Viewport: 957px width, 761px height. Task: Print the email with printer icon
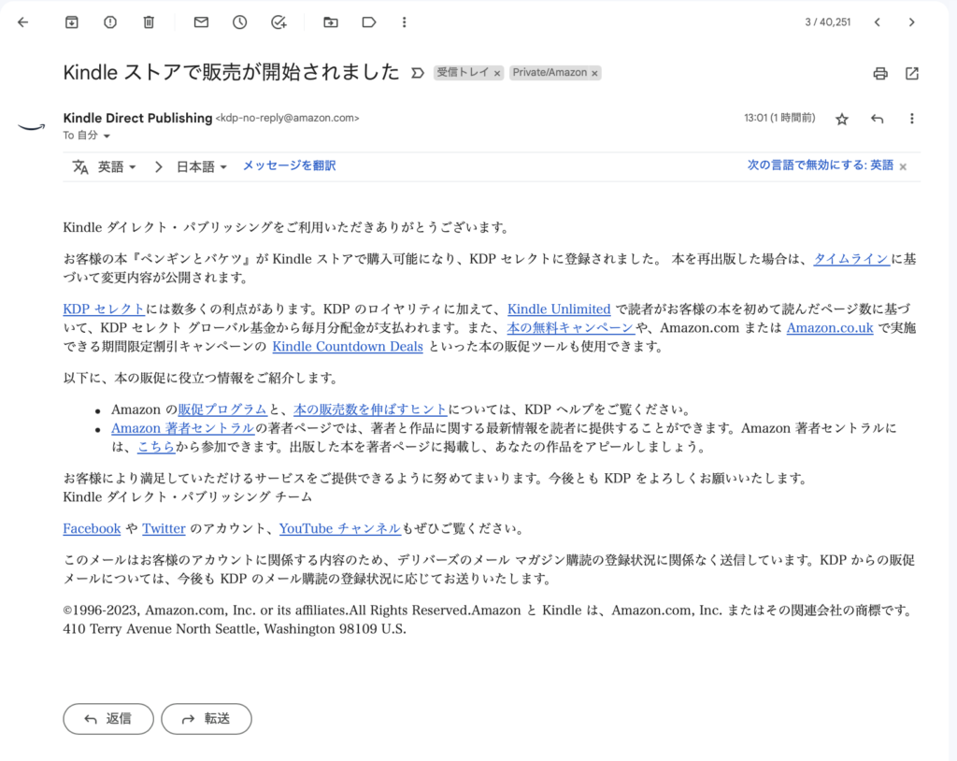point(879,73)
